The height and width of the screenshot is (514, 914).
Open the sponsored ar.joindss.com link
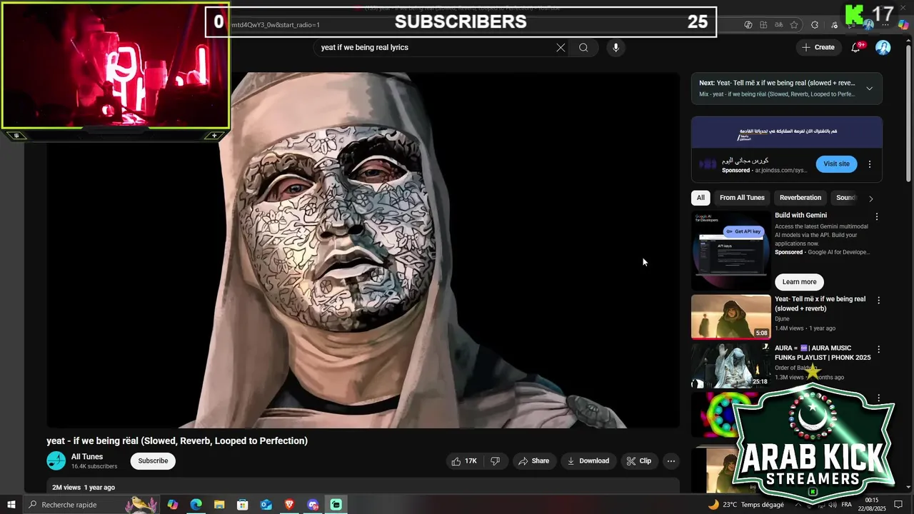(x=780, y=171)
